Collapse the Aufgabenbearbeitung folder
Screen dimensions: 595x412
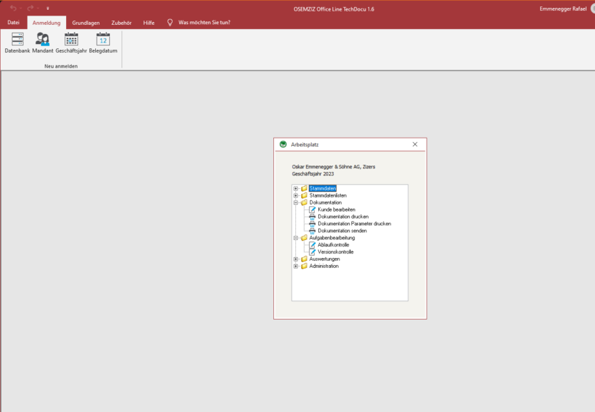pyautogui.click(x=296, y=238)
